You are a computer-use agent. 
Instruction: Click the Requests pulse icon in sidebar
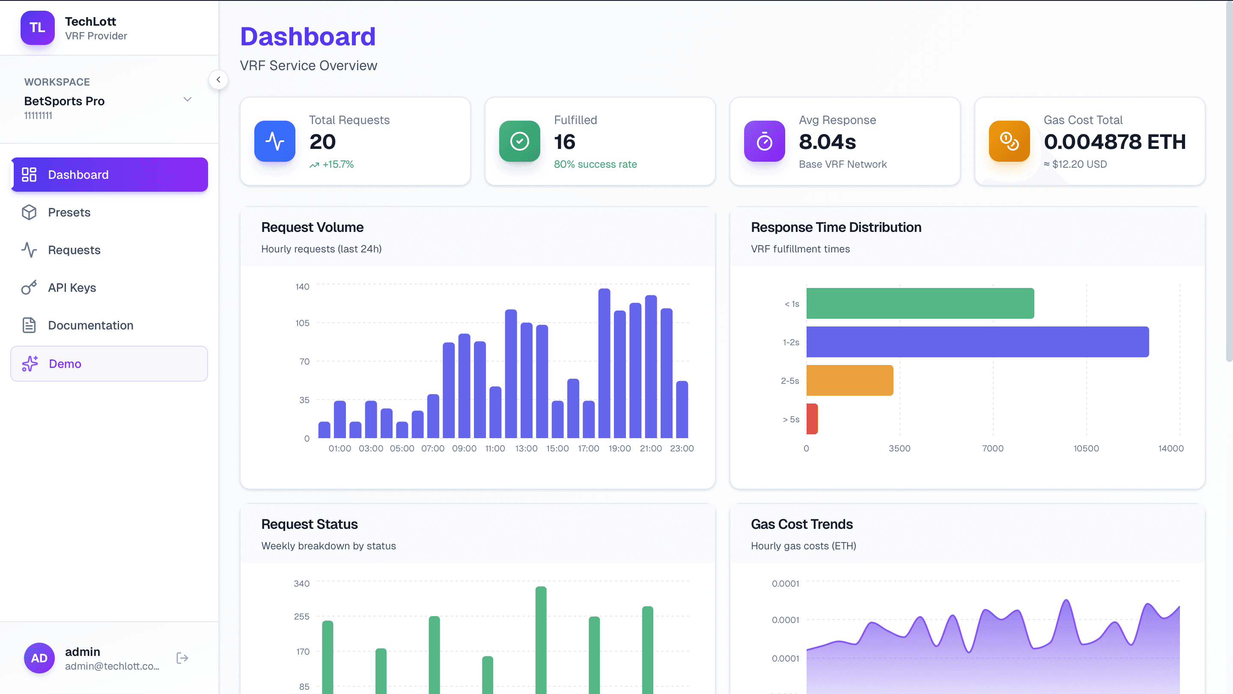[29, 250]
